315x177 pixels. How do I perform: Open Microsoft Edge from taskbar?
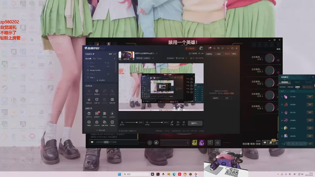point(174,174)
